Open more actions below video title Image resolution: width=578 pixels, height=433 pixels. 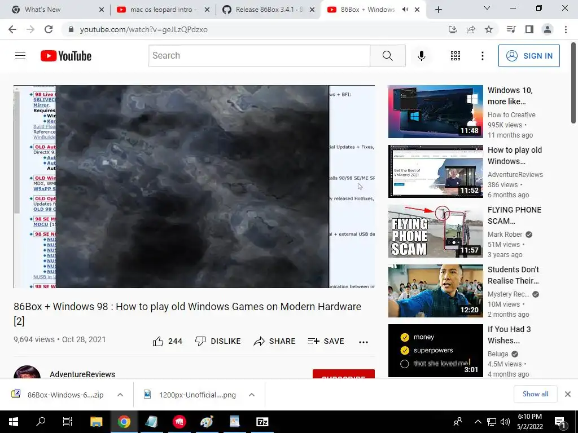coord(363,342)
